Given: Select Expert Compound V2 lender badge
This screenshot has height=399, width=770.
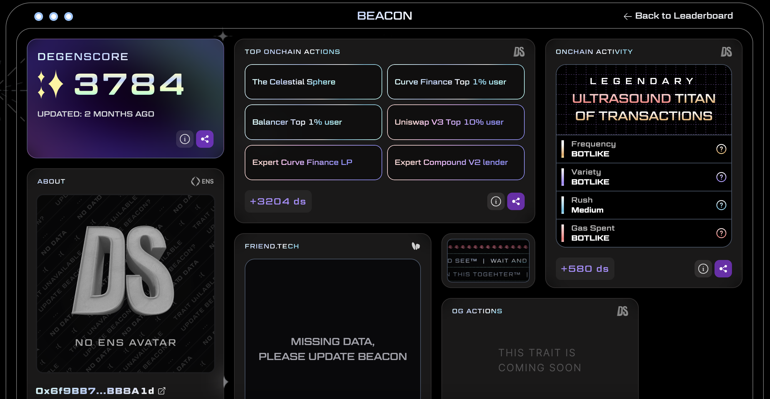Looking at the screenshot, I should [x=455, y=162].
